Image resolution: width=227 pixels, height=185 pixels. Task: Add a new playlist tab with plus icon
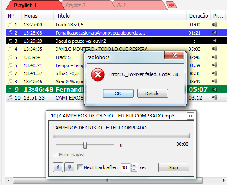coord(171,5)
